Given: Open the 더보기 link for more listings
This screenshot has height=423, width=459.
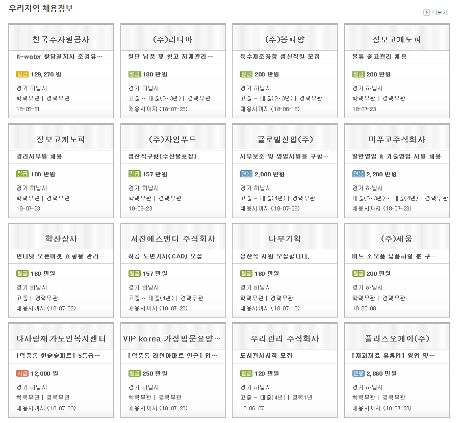Looking at the screenshot, I should click(439, 12).
